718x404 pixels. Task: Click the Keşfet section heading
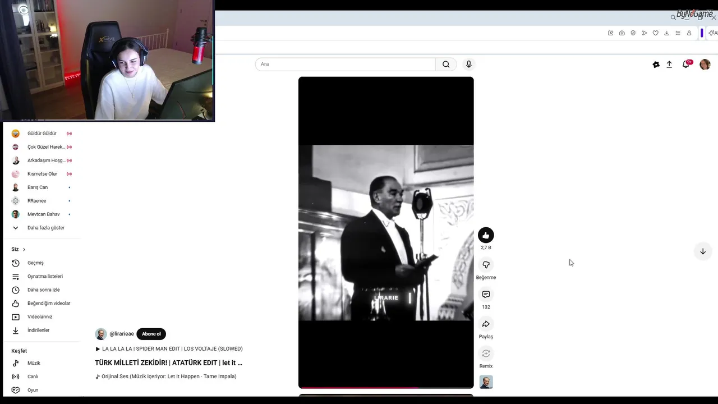(19, 351)
